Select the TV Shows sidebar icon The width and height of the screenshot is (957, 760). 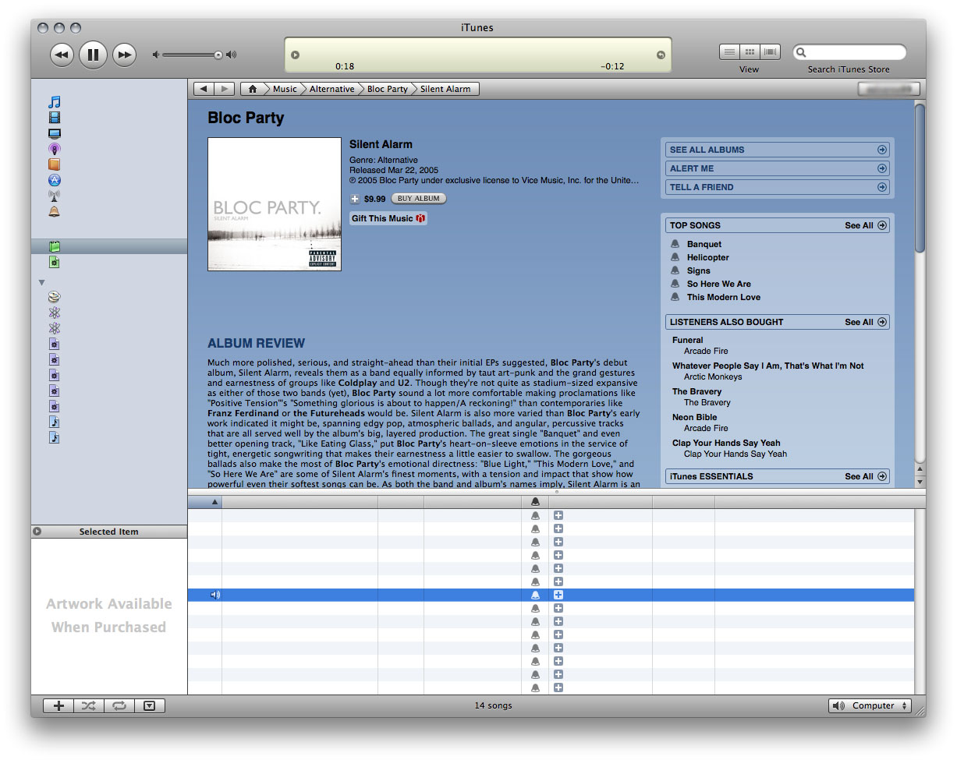[x=54, y=133]
